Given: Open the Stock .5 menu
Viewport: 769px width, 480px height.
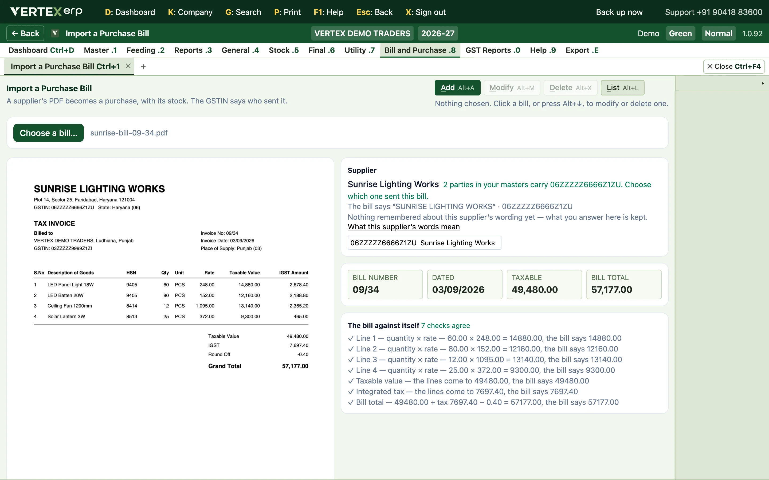Looking at the screenshot, I should point(284,50).
